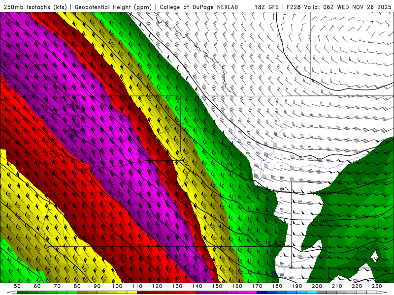The width and height of the screenshot is (394, 295).
Task: Select the darkest green swatch under 50
Action: tap(22, 292)
